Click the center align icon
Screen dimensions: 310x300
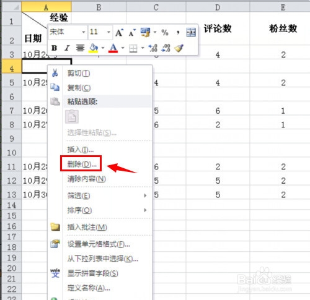(80, 48)
